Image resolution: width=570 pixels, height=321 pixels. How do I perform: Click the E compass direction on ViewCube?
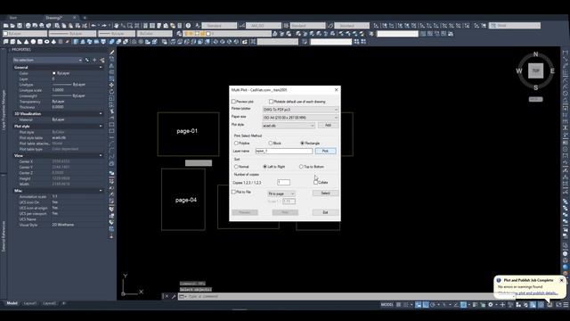click(x=552, y=71)
